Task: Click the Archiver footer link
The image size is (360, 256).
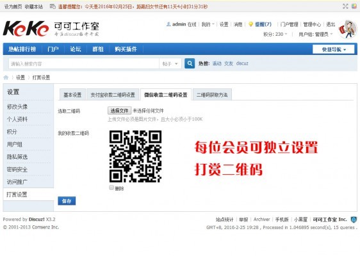Action: (262, 220)
